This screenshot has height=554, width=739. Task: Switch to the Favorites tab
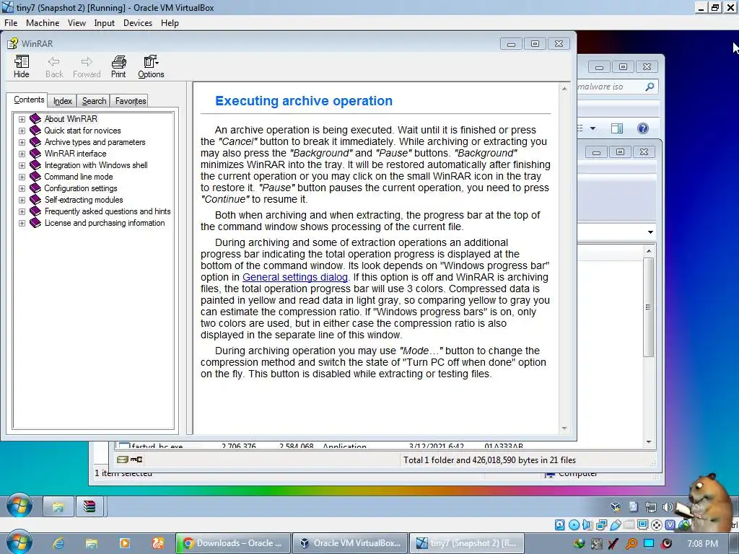131,101
